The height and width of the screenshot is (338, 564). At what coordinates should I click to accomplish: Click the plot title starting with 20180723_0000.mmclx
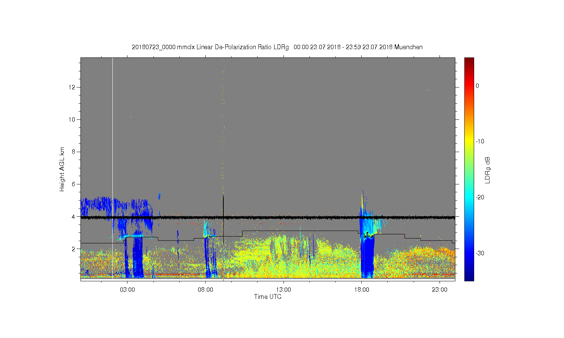(x=277, y=47)
